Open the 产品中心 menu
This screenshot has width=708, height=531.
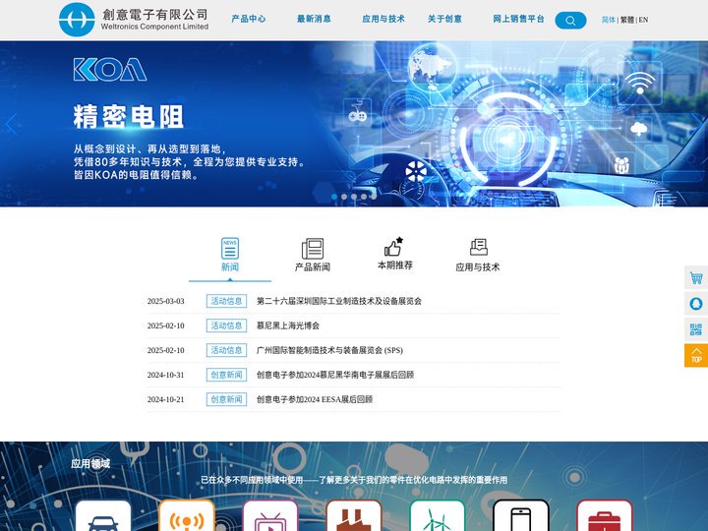coord(249,19)
